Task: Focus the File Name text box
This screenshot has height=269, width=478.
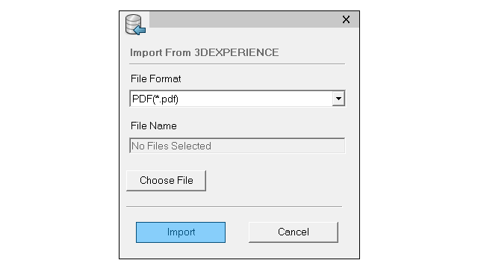Action: click(x=238, y=146)
